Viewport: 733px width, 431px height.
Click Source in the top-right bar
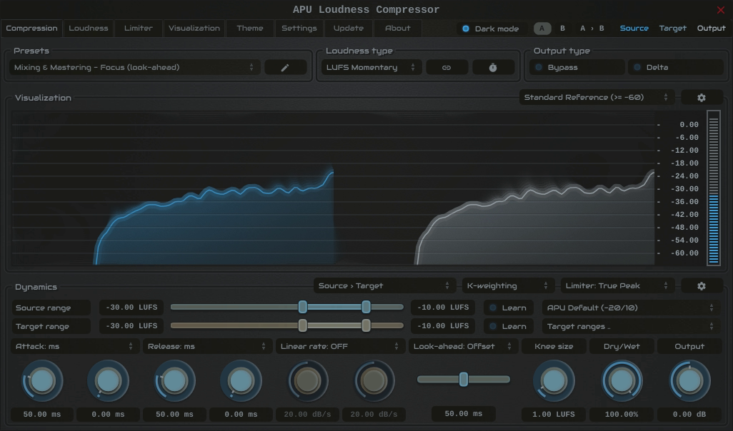pyautogui.click(x=634, y=29)
